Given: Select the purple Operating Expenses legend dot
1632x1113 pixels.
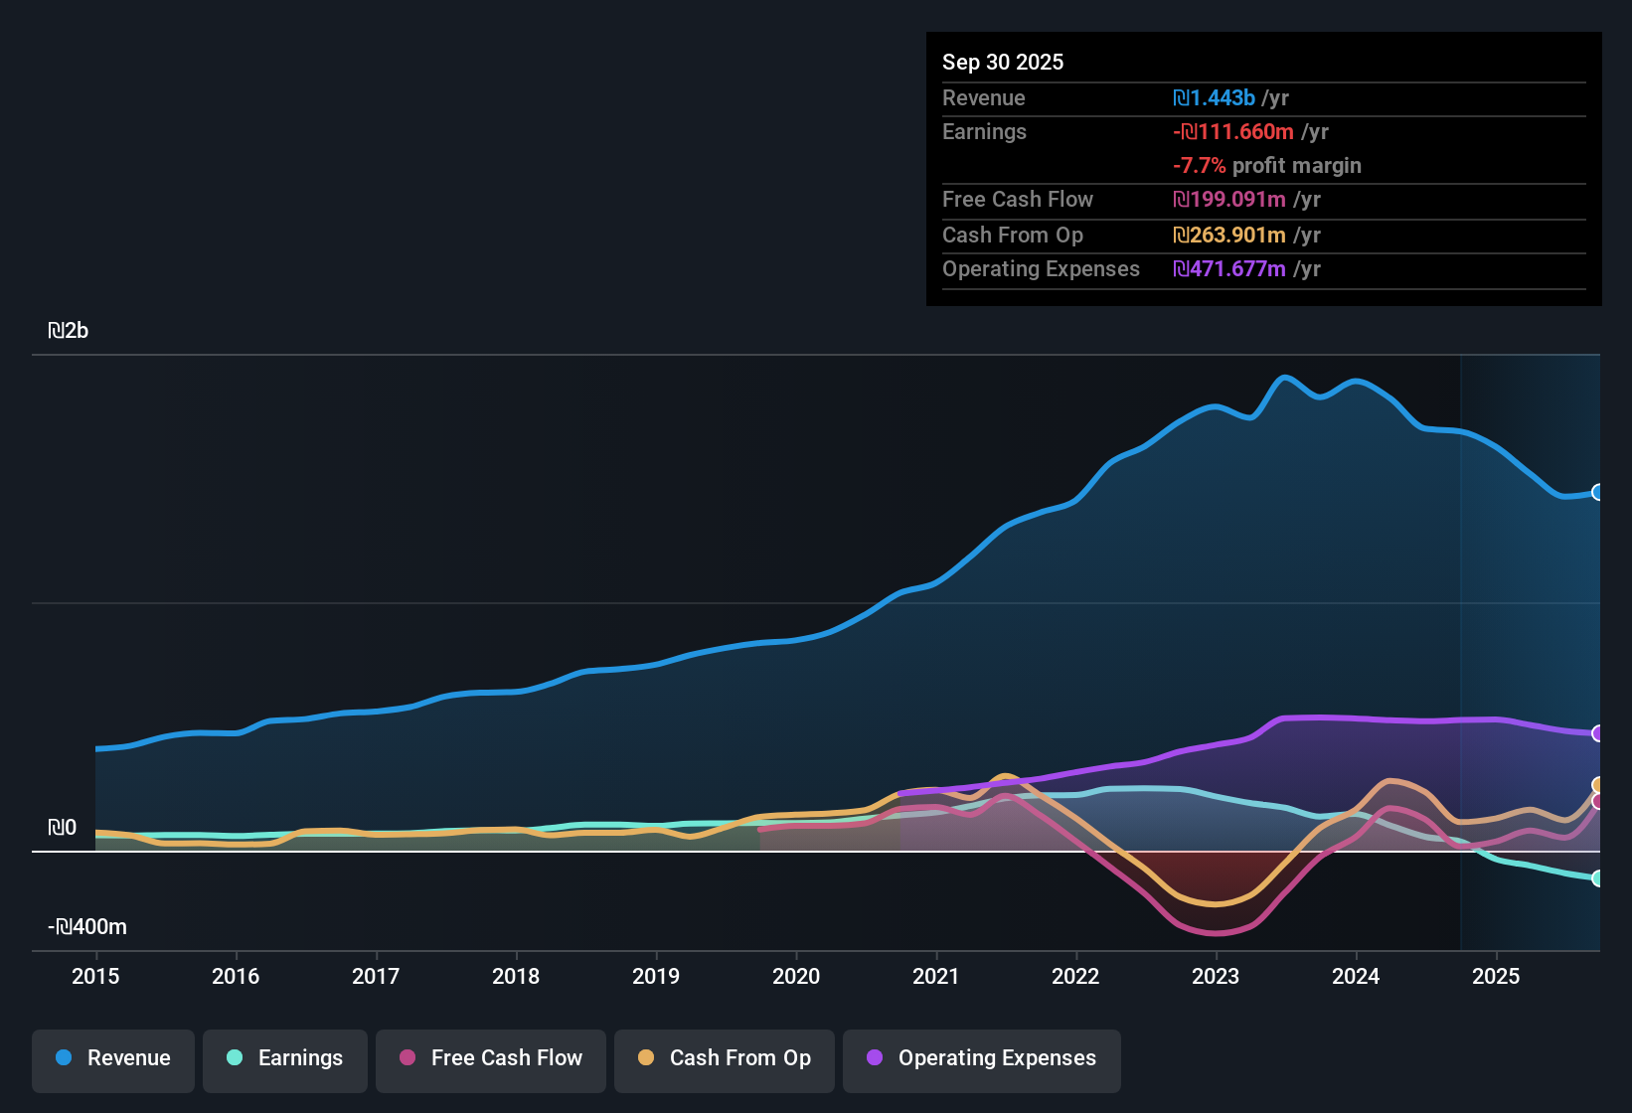Looking at the screenshot, I should pyautogui.click(x=874, y=1058).
